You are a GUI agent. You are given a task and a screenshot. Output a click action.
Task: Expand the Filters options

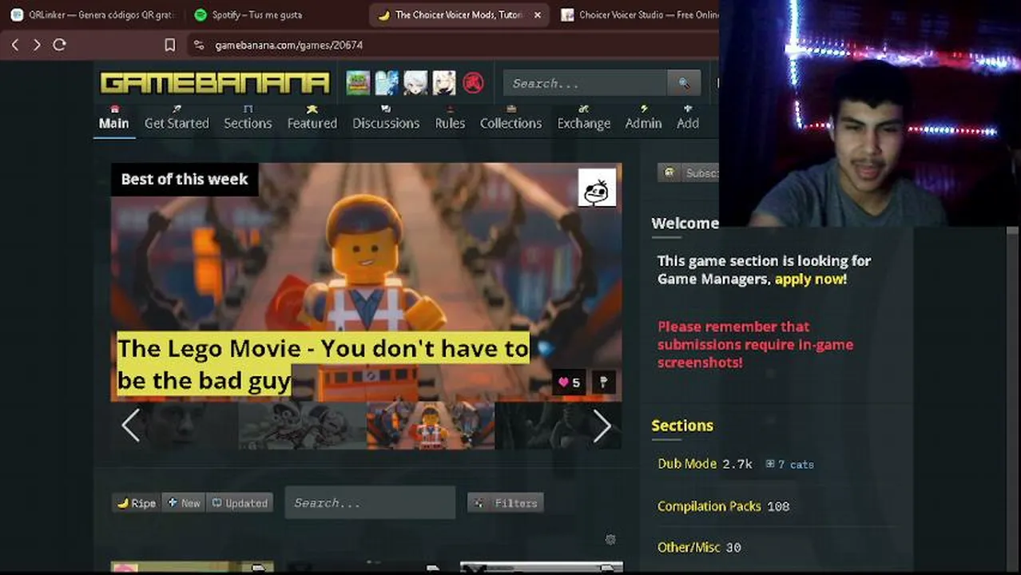(x=506, y=503)
